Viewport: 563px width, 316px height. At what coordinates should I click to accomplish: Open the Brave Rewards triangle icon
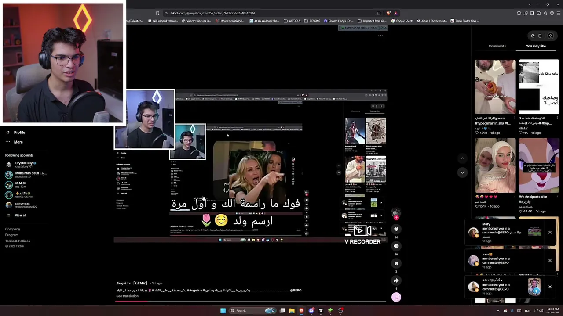tap(395, 13)
